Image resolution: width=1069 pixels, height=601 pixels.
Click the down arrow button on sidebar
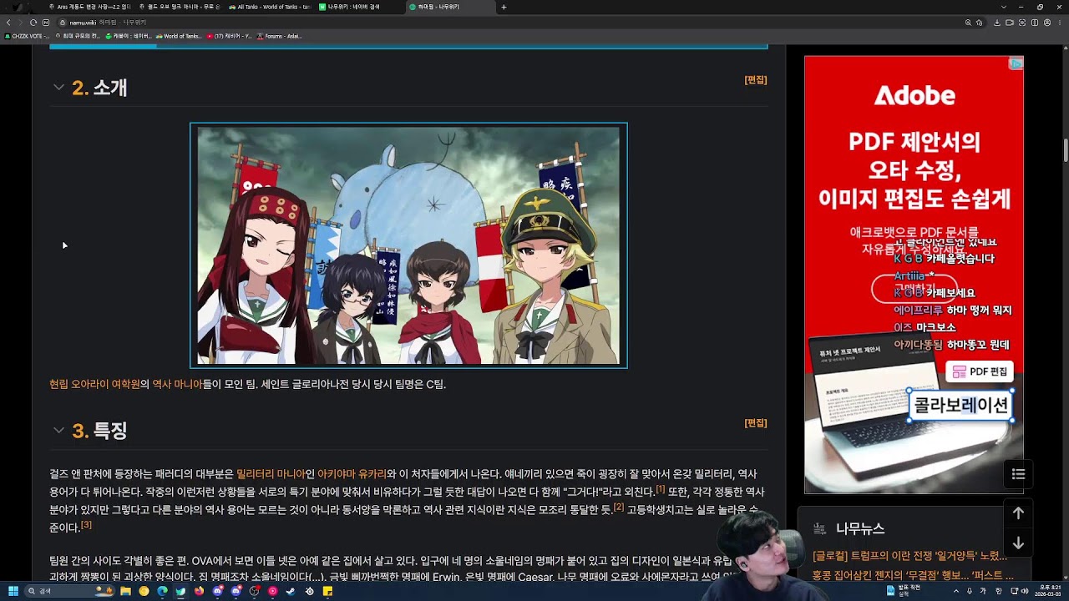point(1018,543)
